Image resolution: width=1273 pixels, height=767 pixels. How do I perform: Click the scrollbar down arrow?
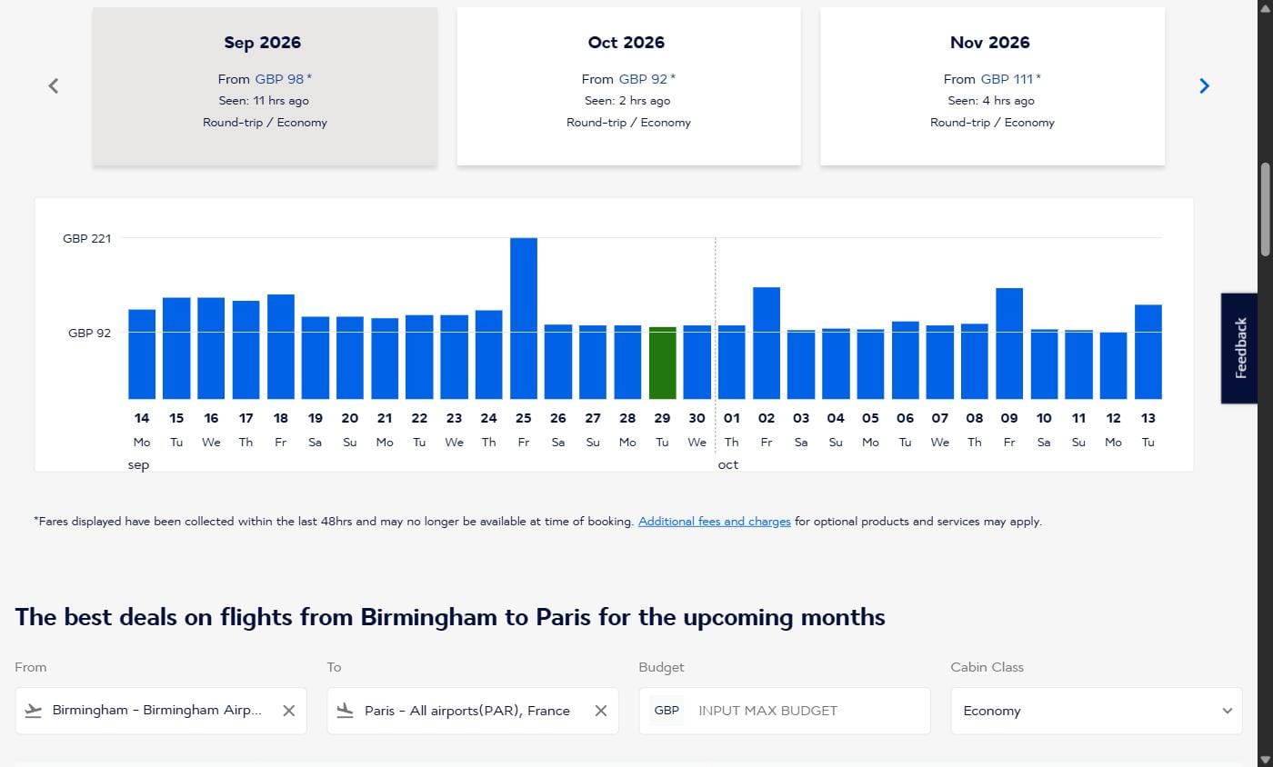coord(1265,759)
